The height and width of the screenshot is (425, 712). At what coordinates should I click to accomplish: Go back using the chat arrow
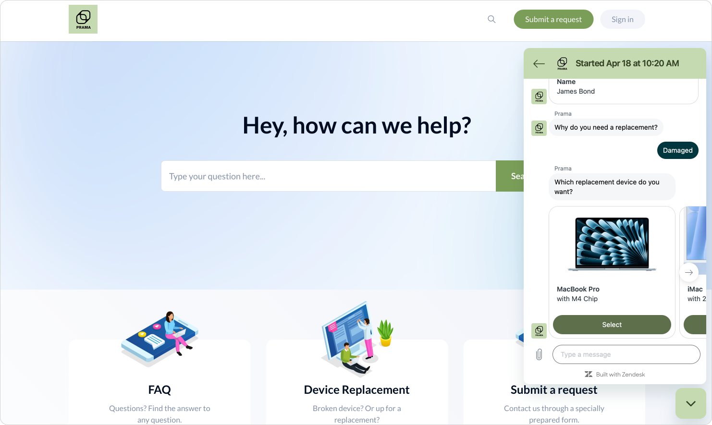coord(539,63)
